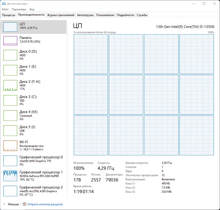220x210 pixels.
Task: Select Intel Arc A380 Graphics GPU icon
Action: 10,191
